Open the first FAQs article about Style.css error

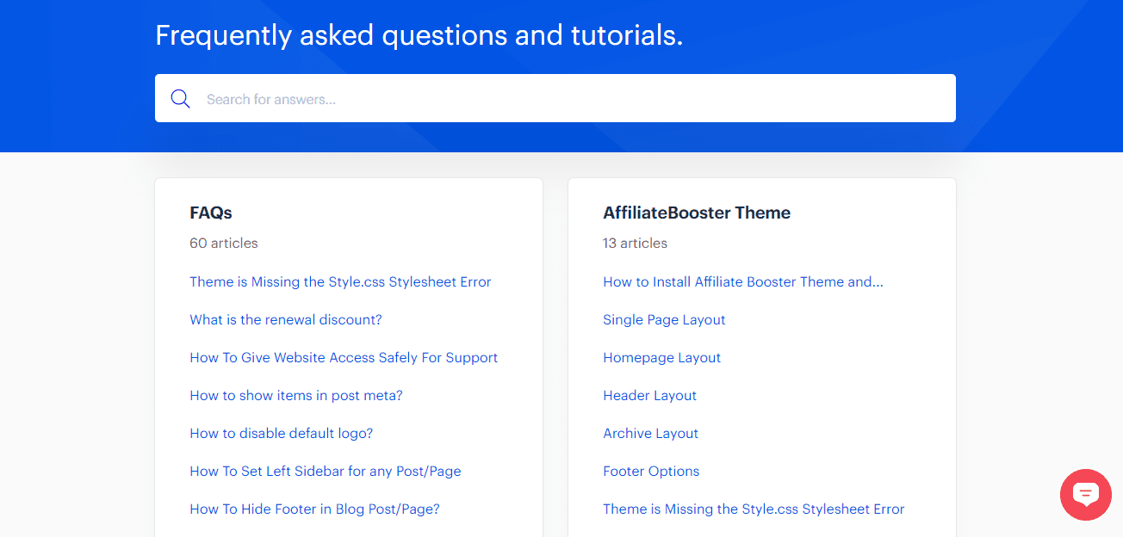[x=340, y=282]
